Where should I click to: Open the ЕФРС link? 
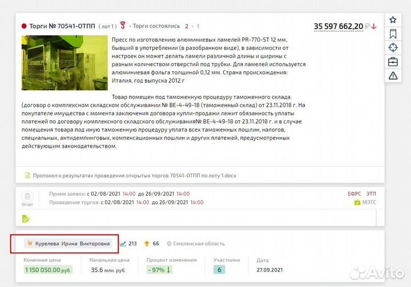(354, 193)
